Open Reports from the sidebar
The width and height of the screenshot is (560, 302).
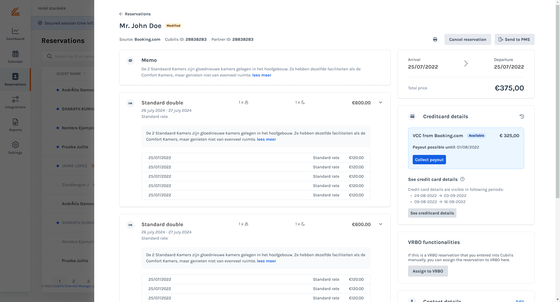tap(15, 125)
